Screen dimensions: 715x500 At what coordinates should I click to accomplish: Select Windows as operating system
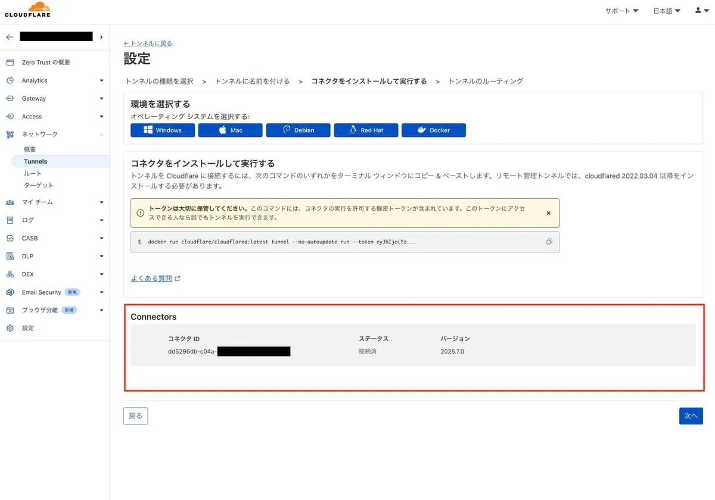pos(163,130)
